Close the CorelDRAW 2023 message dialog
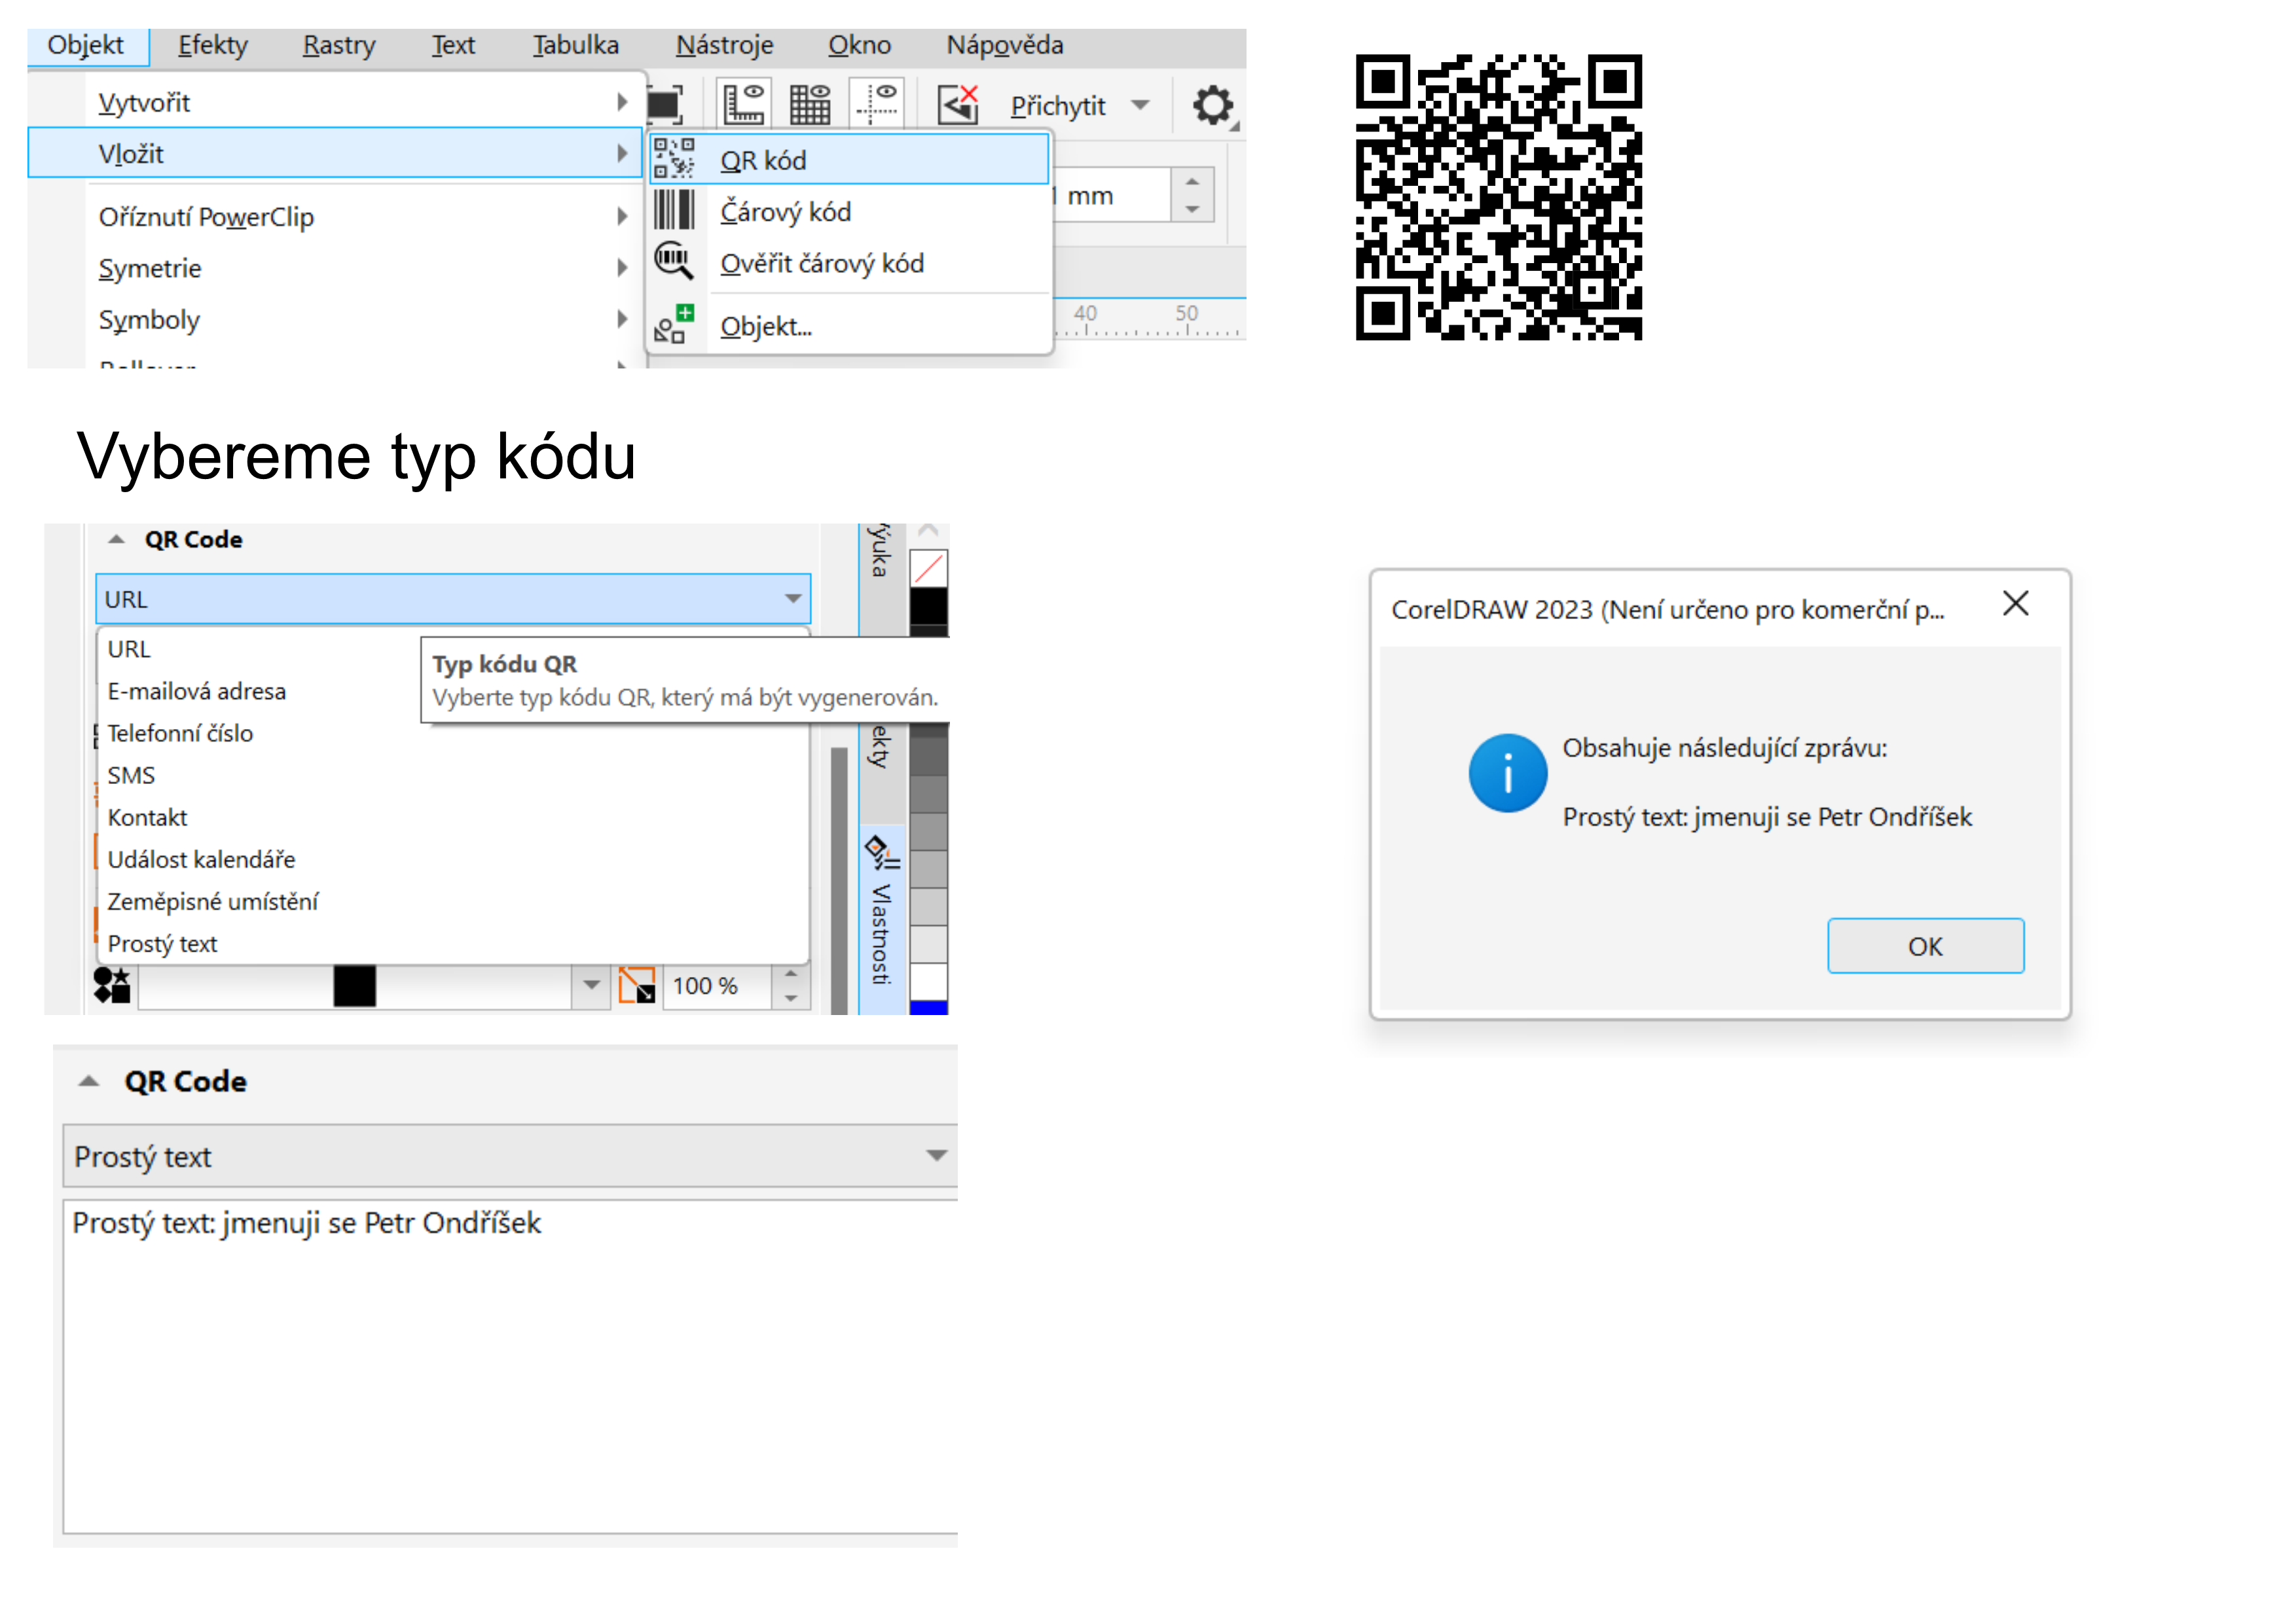The height and width of the screenshot is (1623, 2296). tap(2015, 603)
